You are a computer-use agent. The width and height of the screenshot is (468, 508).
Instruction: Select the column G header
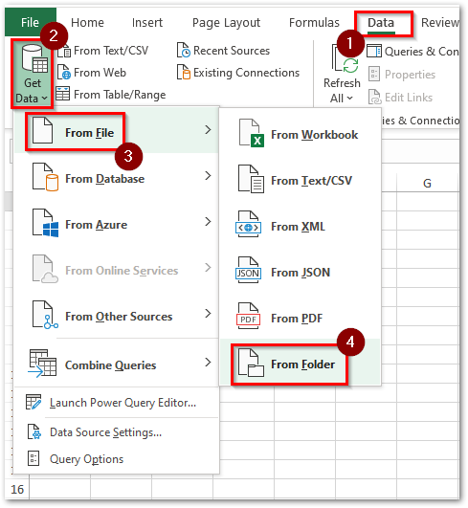click(428, 184)
